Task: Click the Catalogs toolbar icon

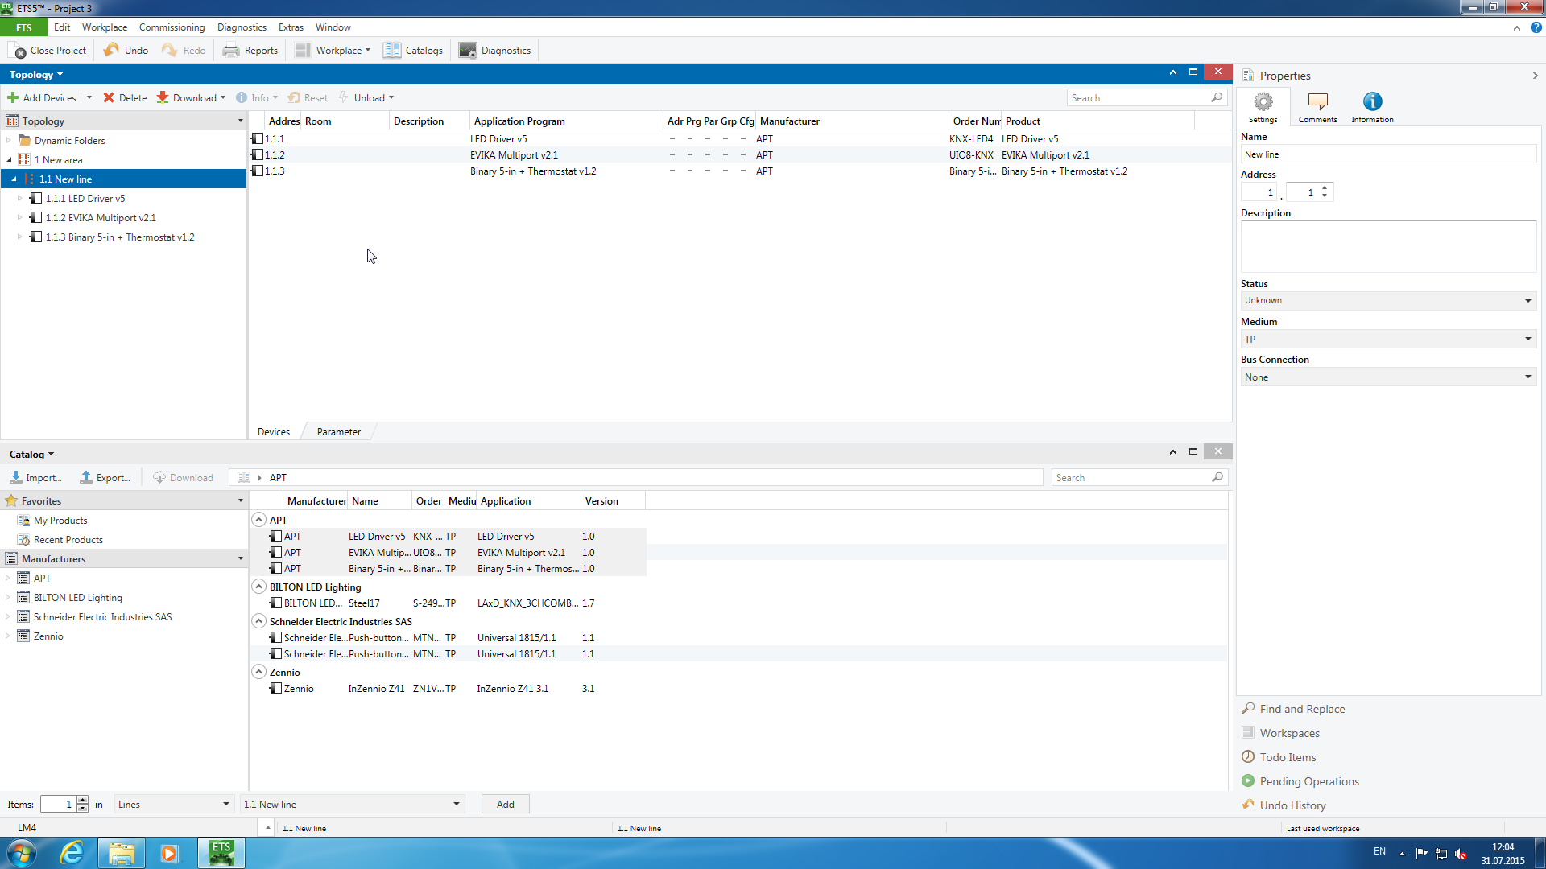Action: click(392, 50)
